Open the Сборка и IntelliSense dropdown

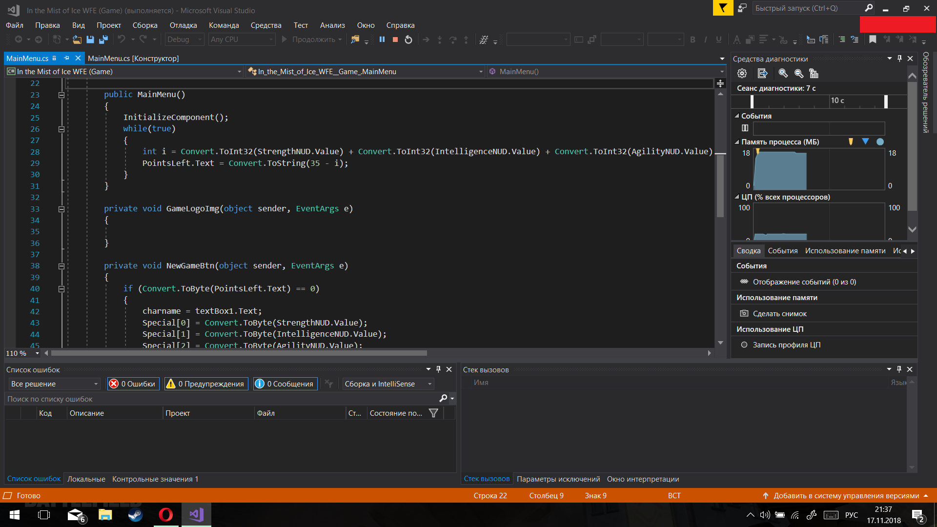pos(387,384)
